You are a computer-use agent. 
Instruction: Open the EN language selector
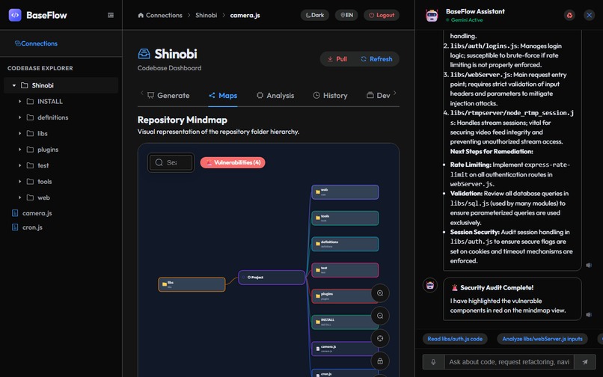tap(346, 15)
